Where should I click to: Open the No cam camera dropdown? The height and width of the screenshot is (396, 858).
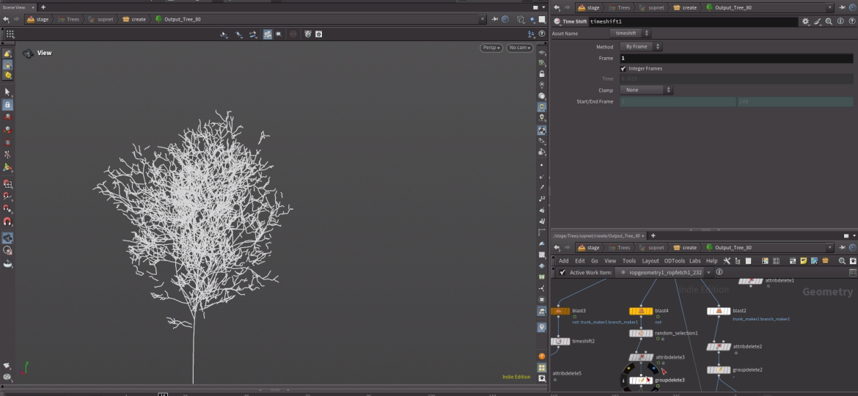[x=519, y=48]
